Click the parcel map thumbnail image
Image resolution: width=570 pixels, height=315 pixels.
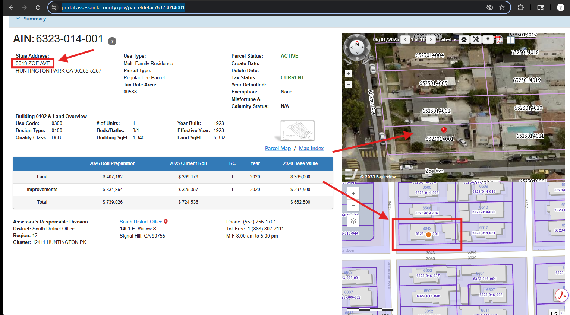(297, 130)
